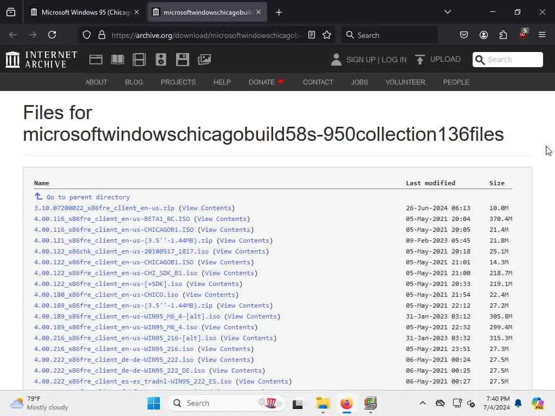Click the Firefox icon on the taskbar
The width and height of the screenshot is (555, 416).
(x=346, y=403)
